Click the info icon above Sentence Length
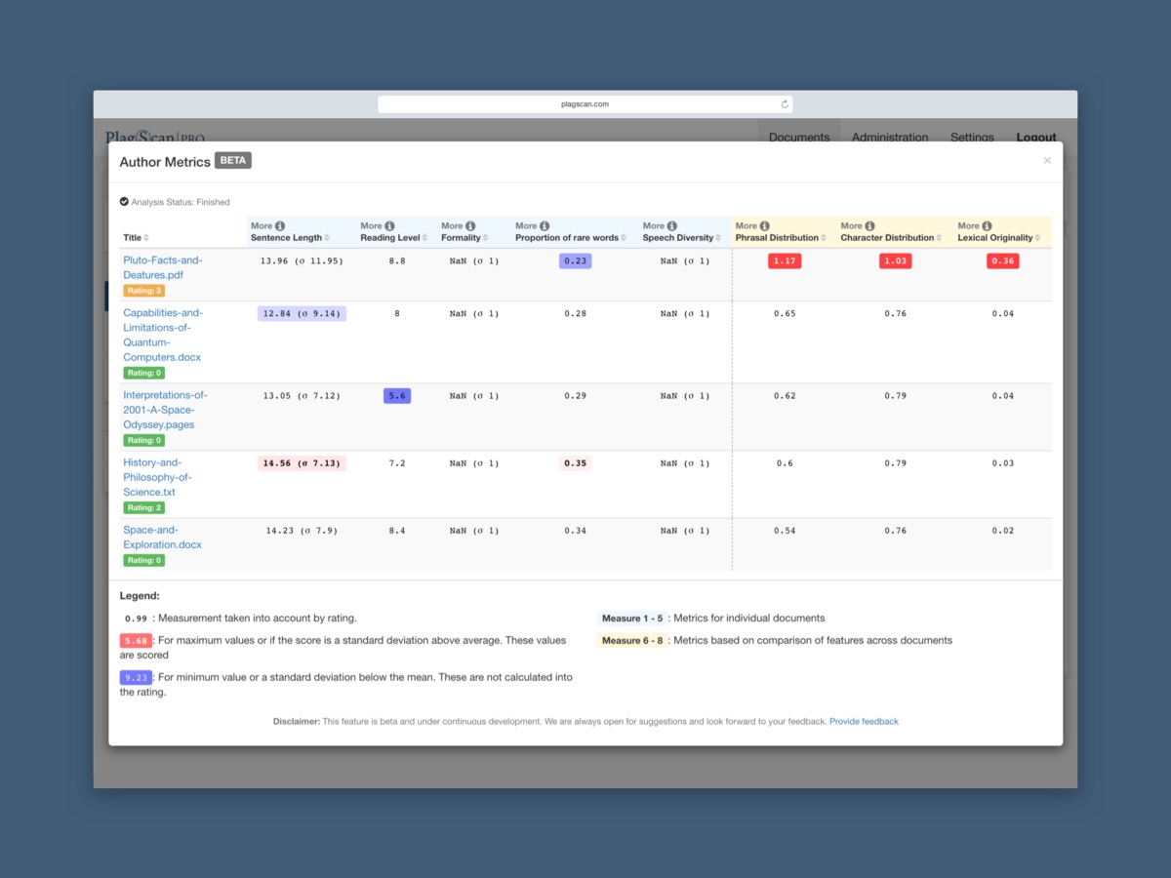This screenshot has height=878, width=1171. point(280,226)
